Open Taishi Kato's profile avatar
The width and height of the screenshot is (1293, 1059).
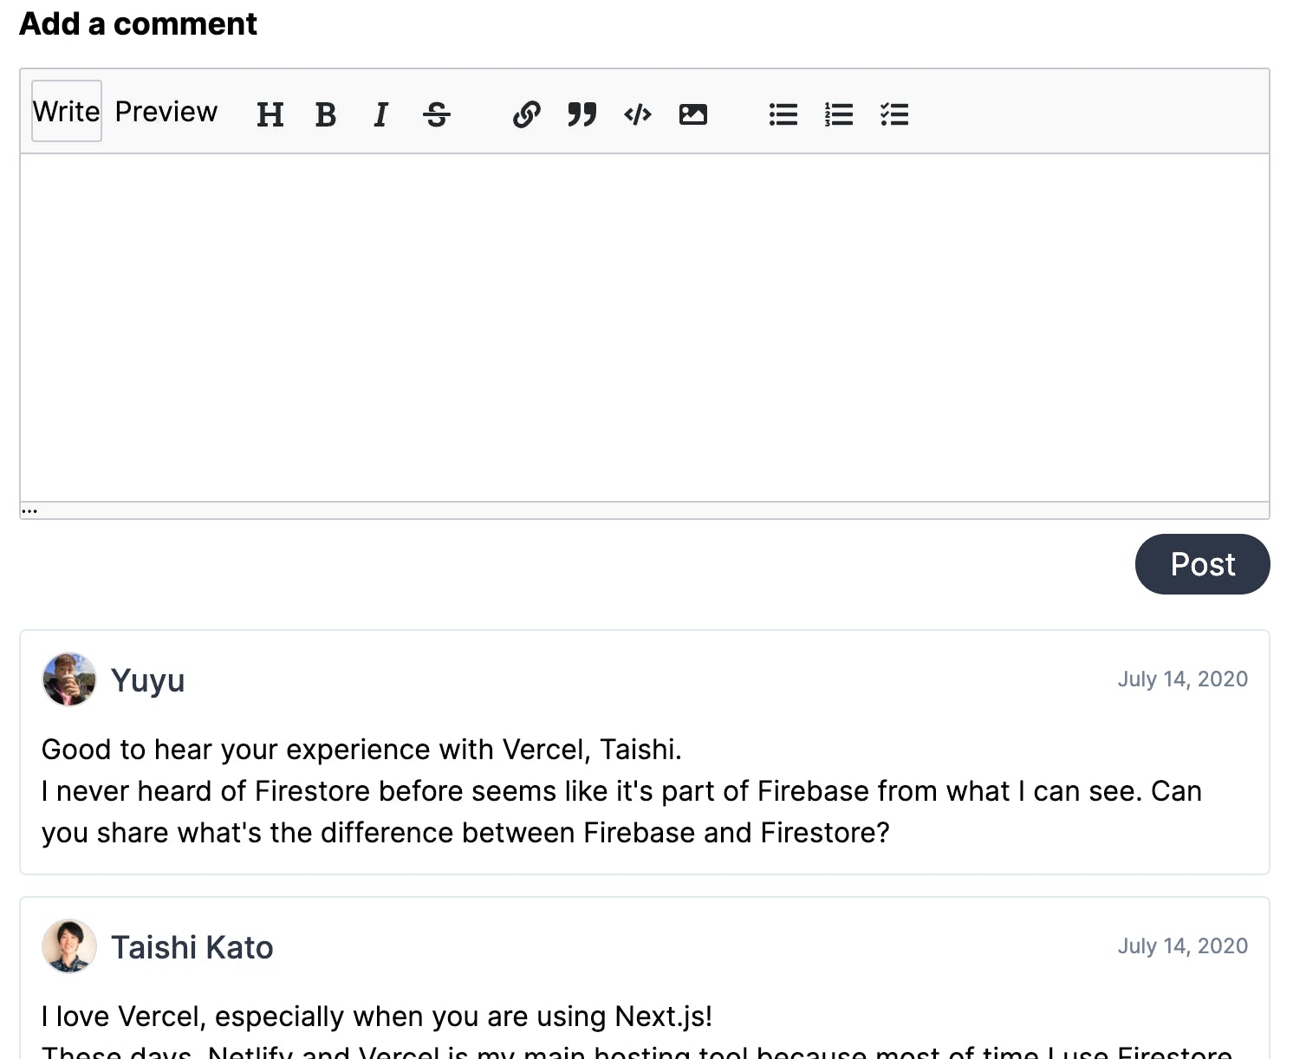pyautogui.click(x=69, y=946)
